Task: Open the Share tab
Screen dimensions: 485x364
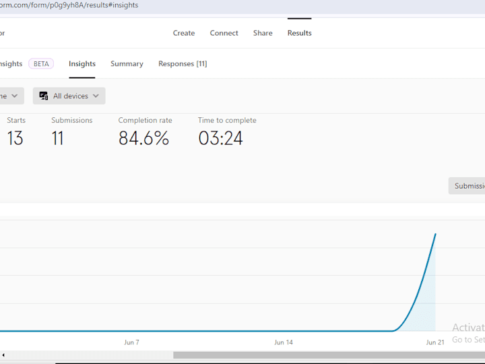Action: click(263, 33)
